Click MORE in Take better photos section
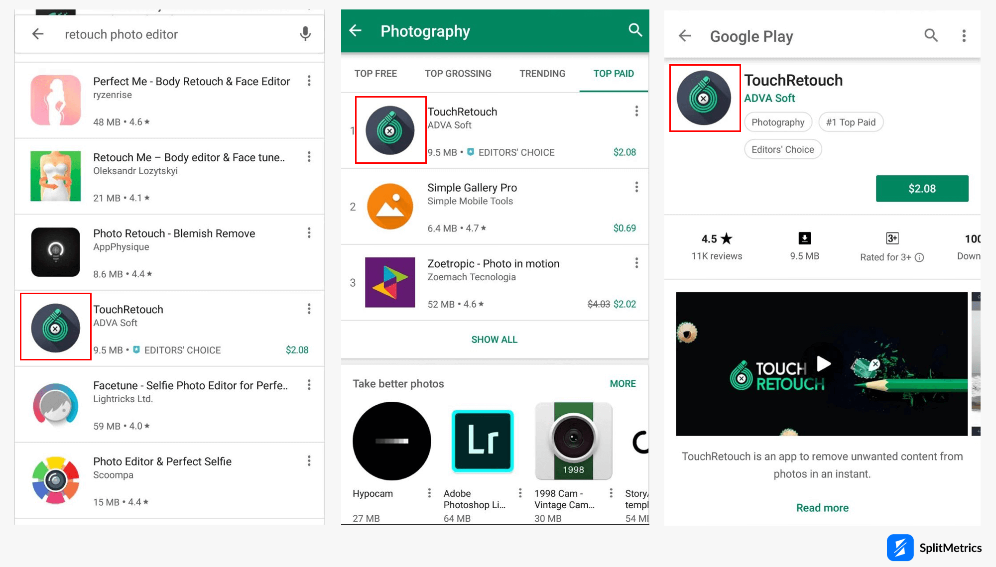Viewport: 996px width, 567px height. (x=623, y=384)
